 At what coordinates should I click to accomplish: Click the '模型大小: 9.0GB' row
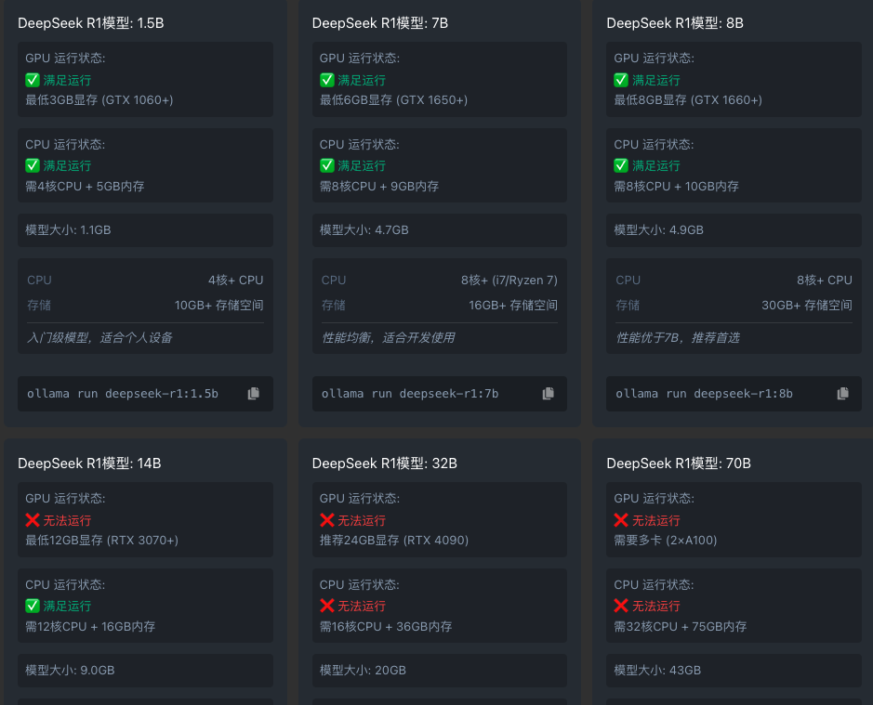tap(145, 671)
